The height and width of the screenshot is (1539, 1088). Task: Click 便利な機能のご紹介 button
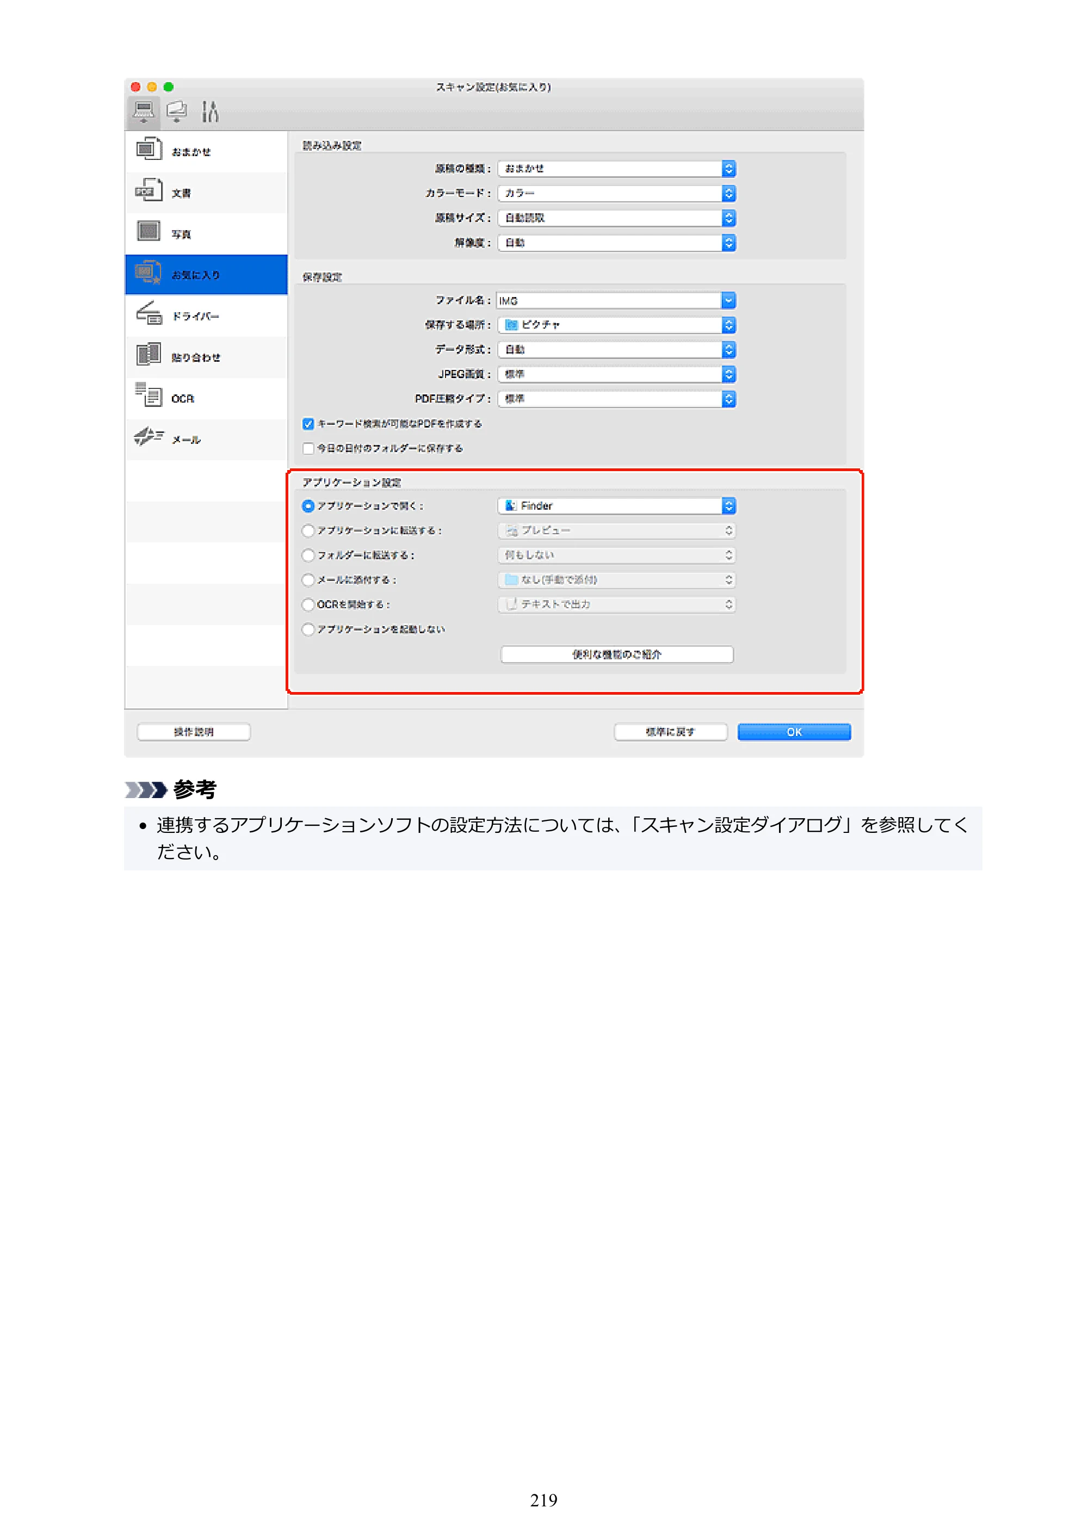click(x=617, y=654)
